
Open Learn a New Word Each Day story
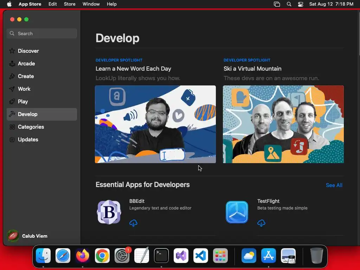pos(133,69)
